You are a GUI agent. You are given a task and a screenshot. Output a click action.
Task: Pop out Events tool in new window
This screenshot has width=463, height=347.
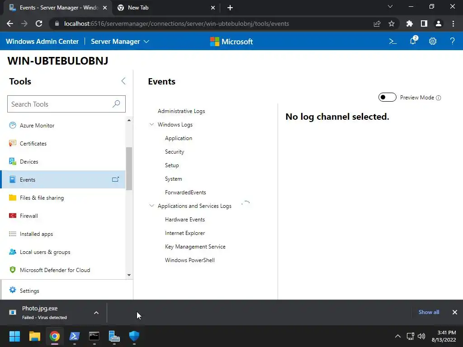pyautogui.click(x=115, y=179)
